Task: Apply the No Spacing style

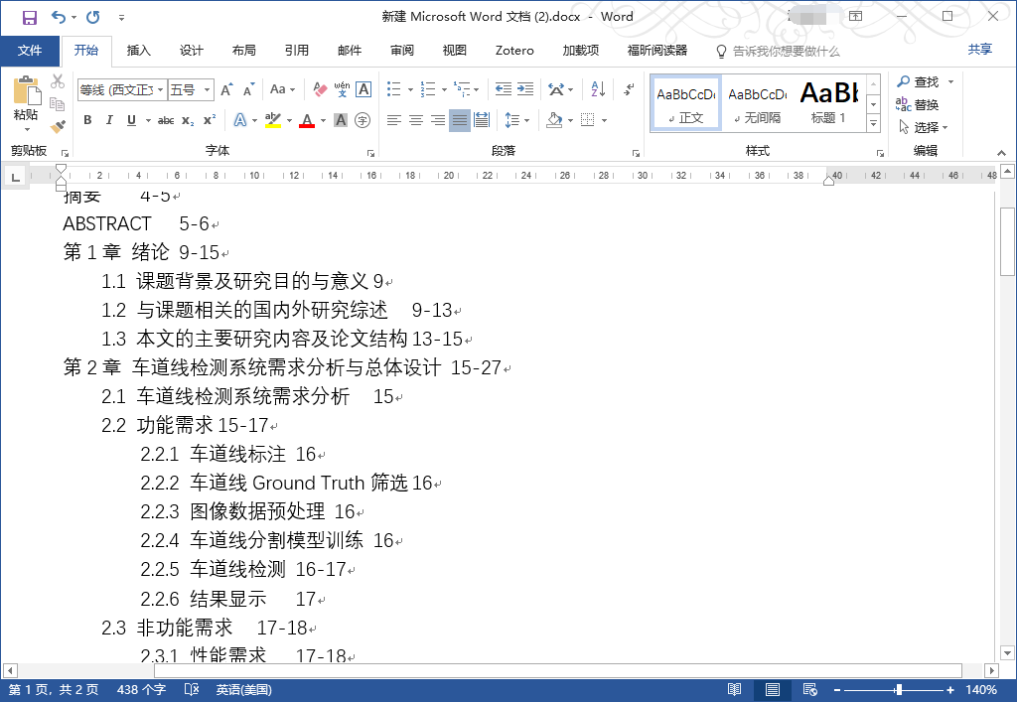Action: [x=758, y=103]
